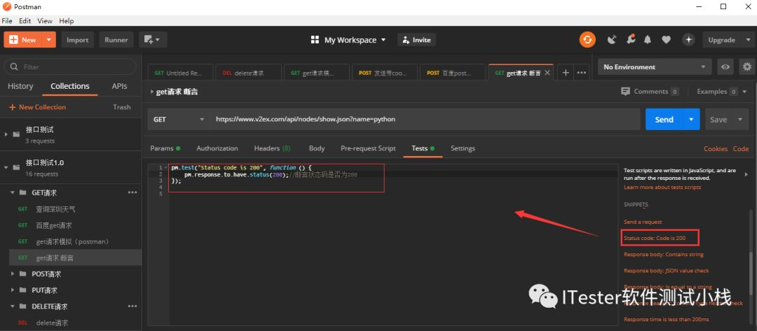Open the notifications bell icon
Viewport: 757px width, 331px height.
tap(648, 40)
